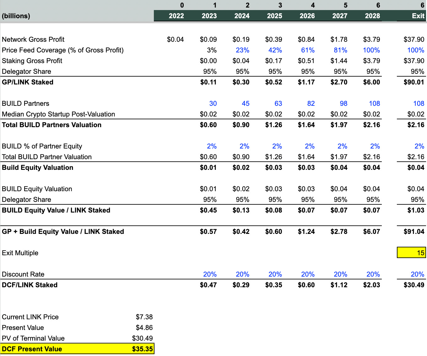This screenshot has width=427, height=356.
Task: Click the 23% Price Feed Coverage cell
Action: click(x=242, y=50)
